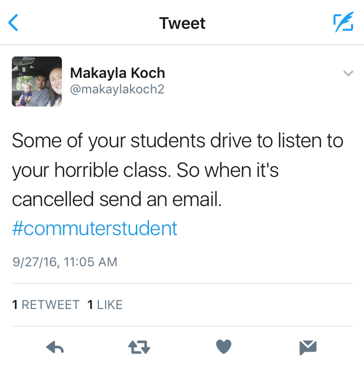Click the word "email" in the tweet

coord(196,199)
